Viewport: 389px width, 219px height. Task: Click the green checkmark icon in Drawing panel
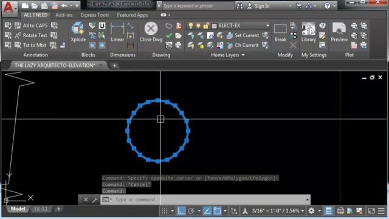(169, 35)
